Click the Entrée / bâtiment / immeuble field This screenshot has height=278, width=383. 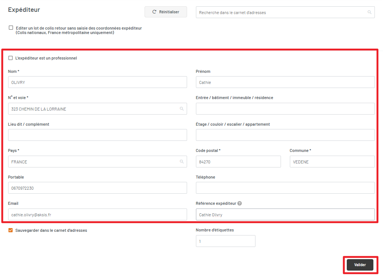[285, 109]
